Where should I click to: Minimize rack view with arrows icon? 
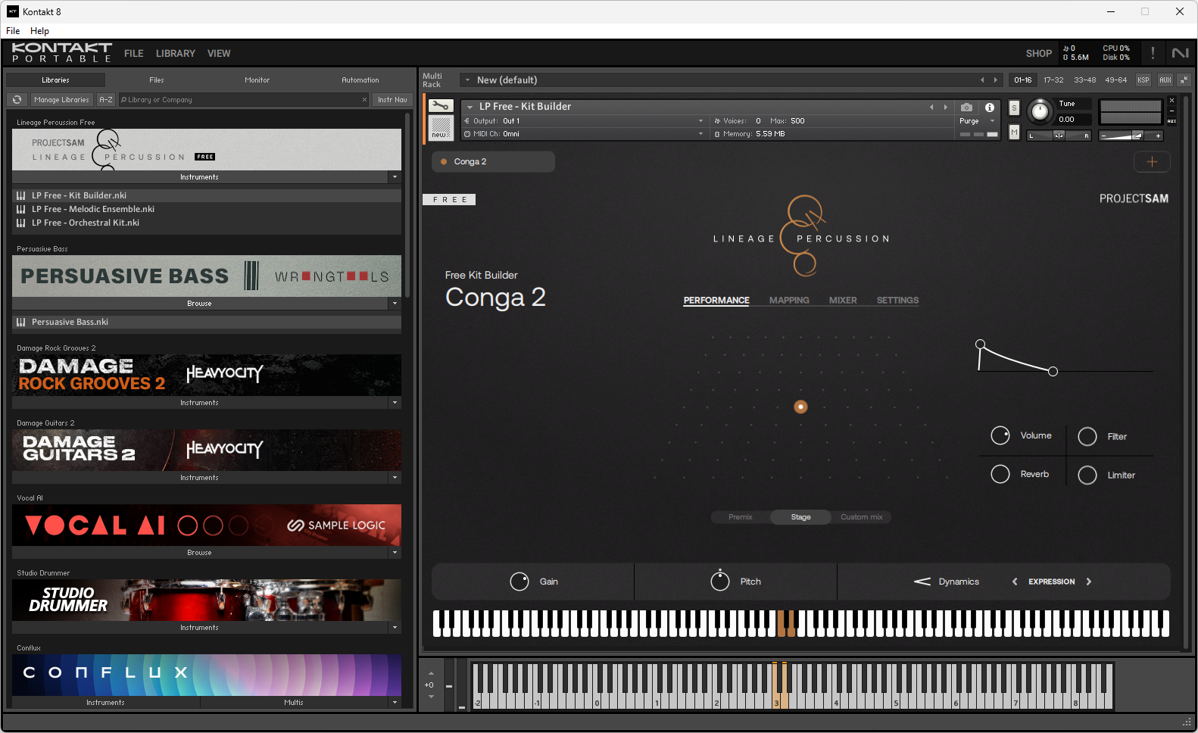(1184, 80)
